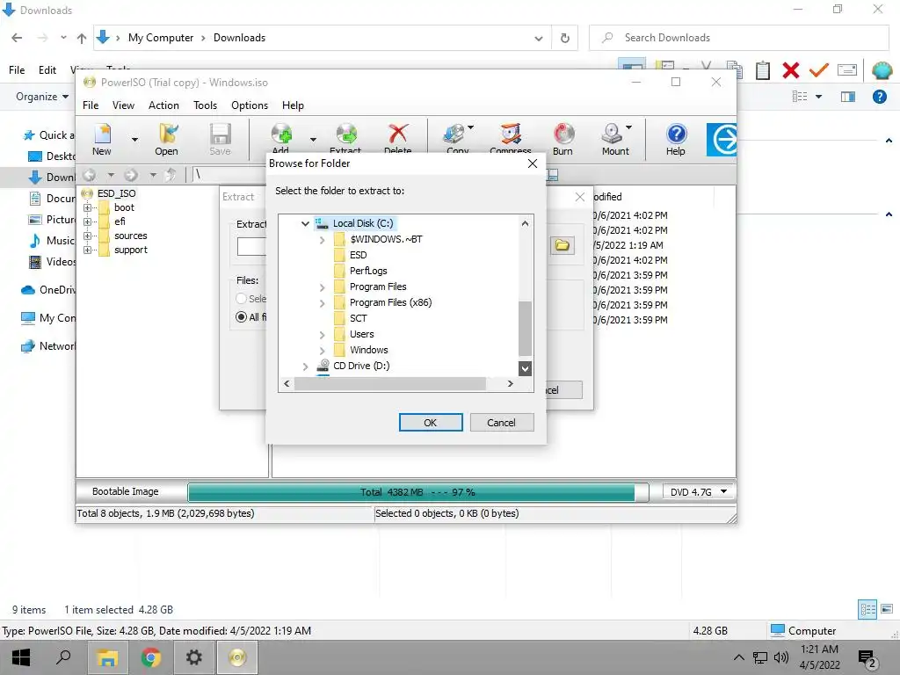Image resolution: width=900 pixels, height=675 pixels.
Task: Click the Back arrow in PowerISO navigation bar
Action: tap(90, 175)
